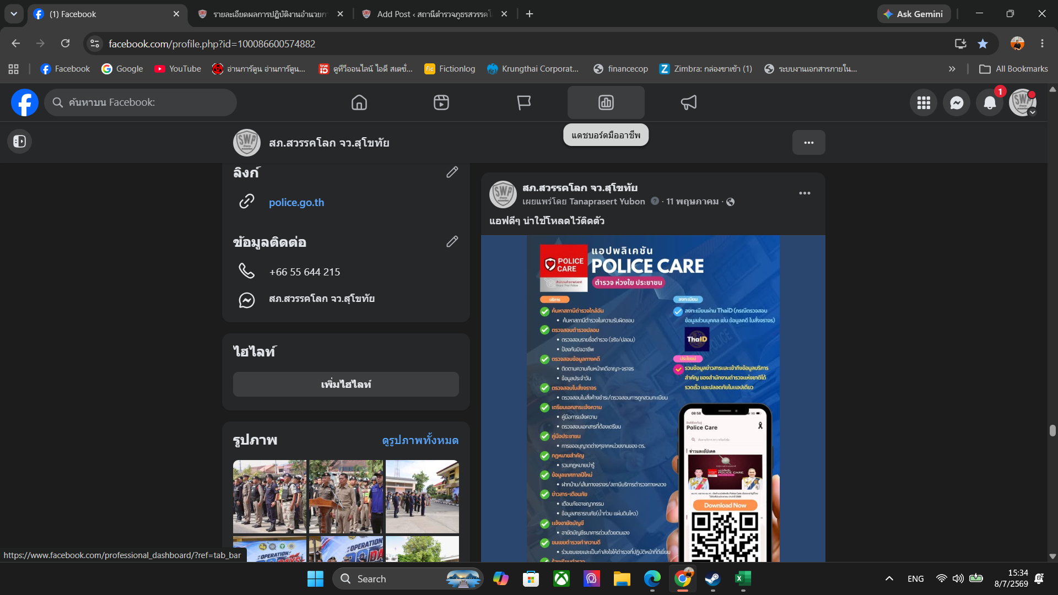Open Zimbra inbox bookmark
The width and height of the screenshot is (1058, 595).
[706, 69]
